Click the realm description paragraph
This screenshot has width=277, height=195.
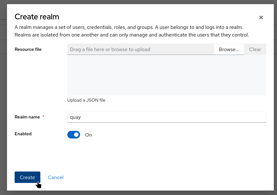tap(132, 31)
